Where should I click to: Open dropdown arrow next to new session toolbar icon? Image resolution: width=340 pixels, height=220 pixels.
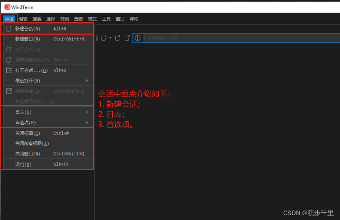click(x=110, y=38)
